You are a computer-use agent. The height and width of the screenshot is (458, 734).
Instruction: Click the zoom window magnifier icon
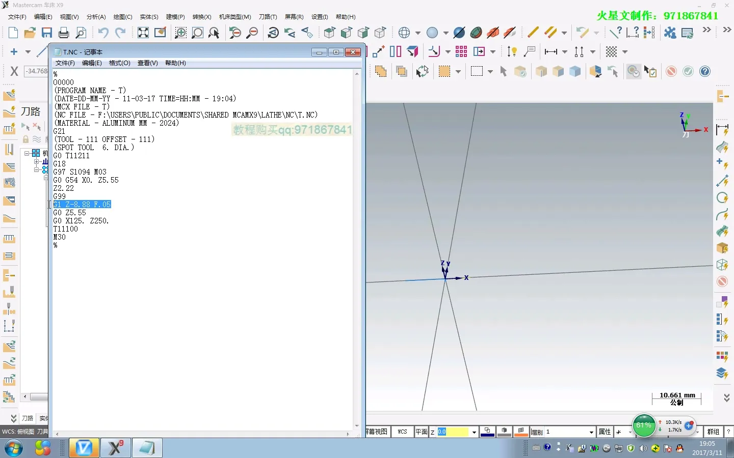(180, 33)
